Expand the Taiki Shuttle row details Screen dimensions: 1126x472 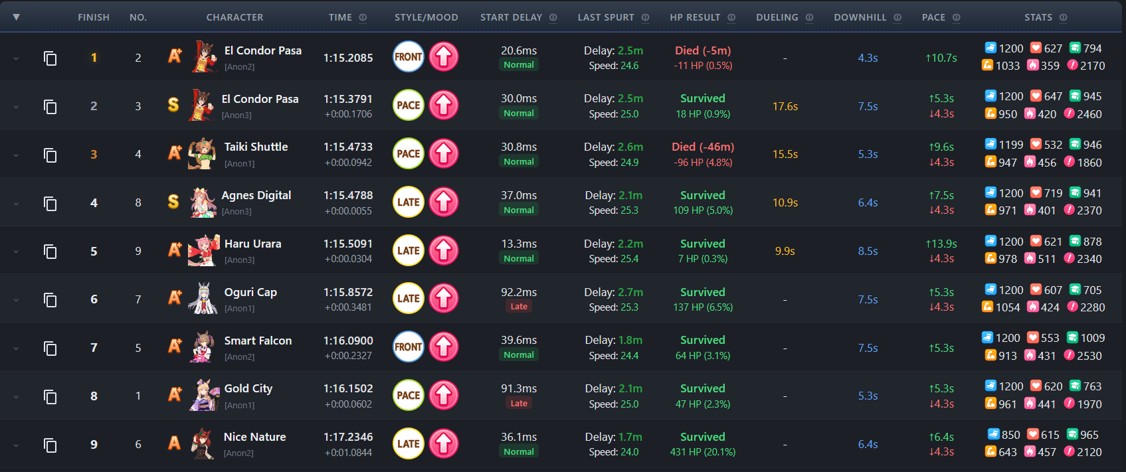(16, 155)
